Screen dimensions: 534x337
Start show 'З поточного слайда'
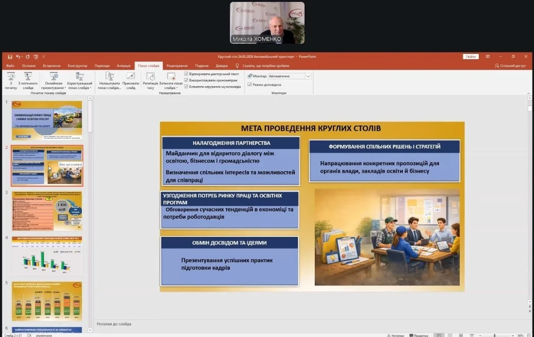point(28,81)
